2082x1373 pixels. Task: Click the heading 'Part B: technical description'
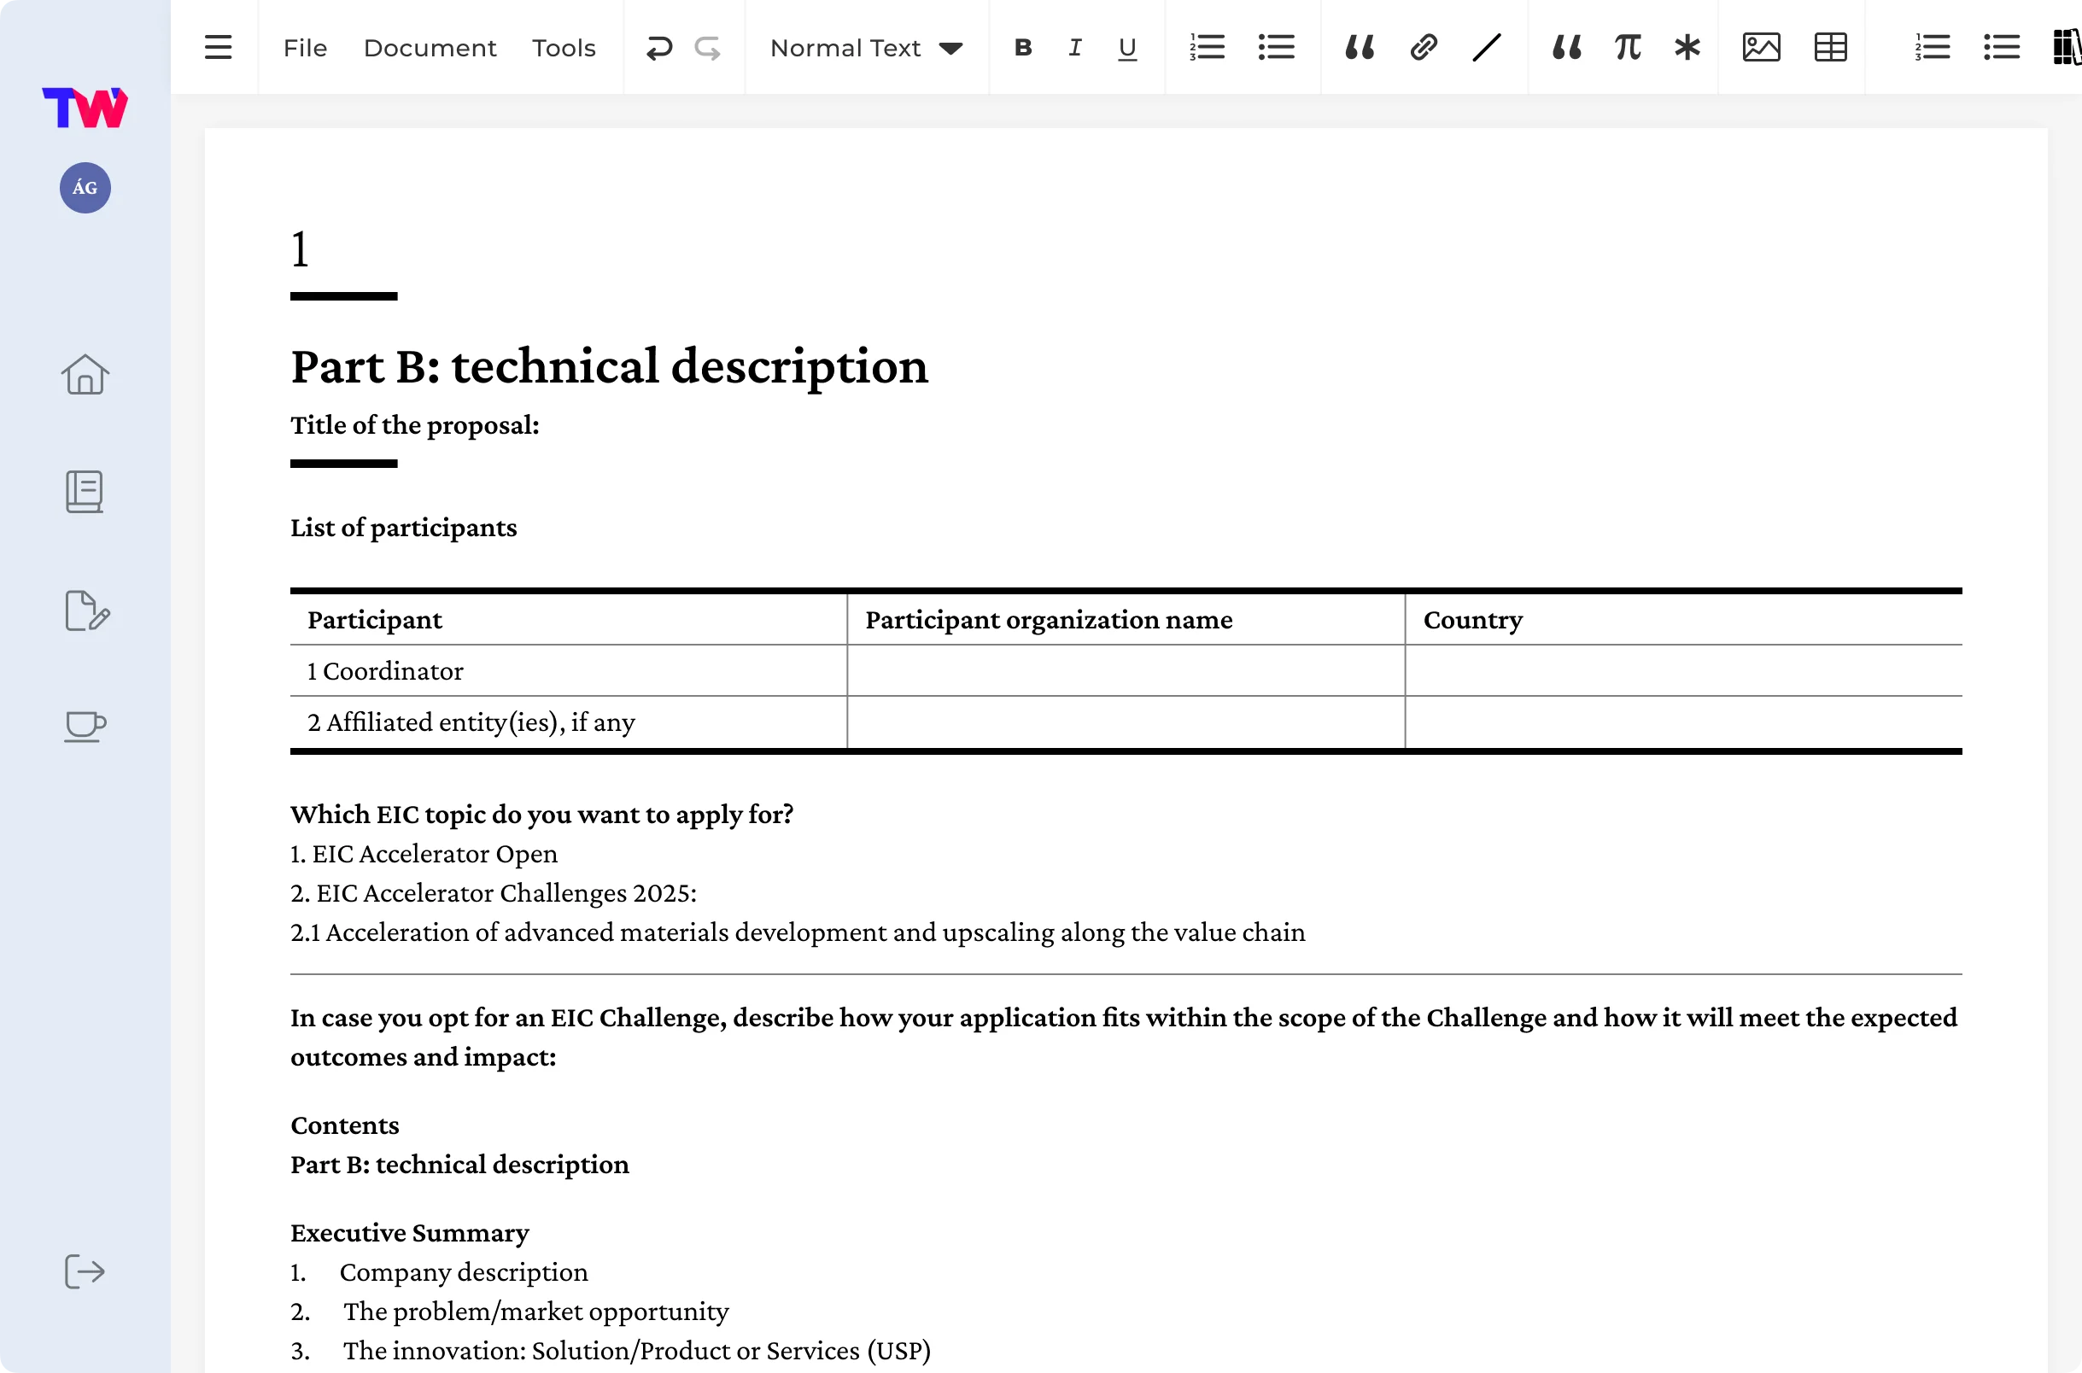[x=610, y=366]
